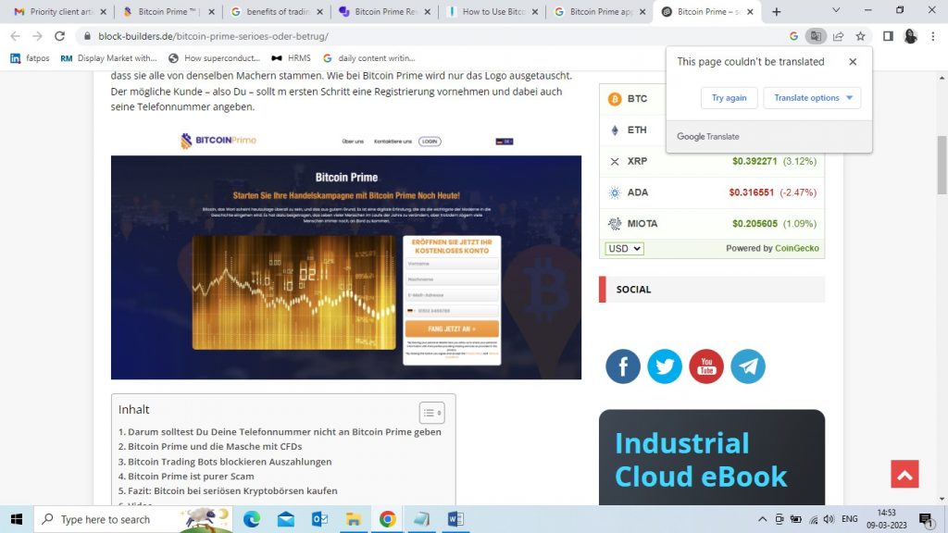Reload the page with the refresh icon
This screenshot has width=948, height=533.
pyautogui.click(x=59, y=34)
